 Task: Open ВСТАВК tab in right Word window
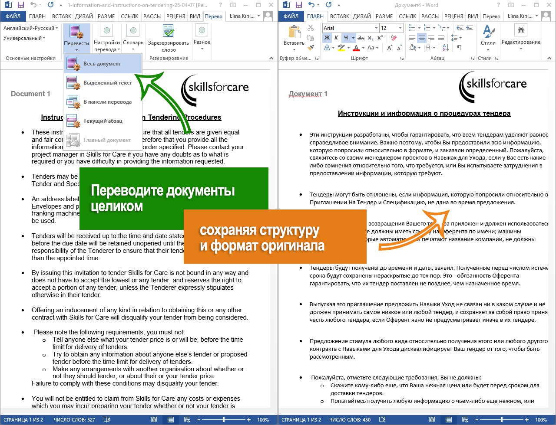point(339,16)
